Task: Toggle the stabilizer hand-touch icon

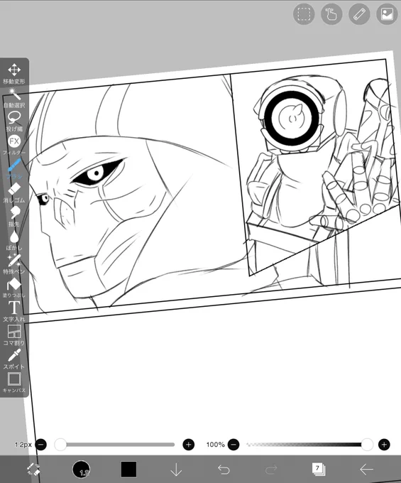Action: (x=331, y=14)
